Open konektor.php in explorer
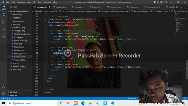 [x=19, y=66]
